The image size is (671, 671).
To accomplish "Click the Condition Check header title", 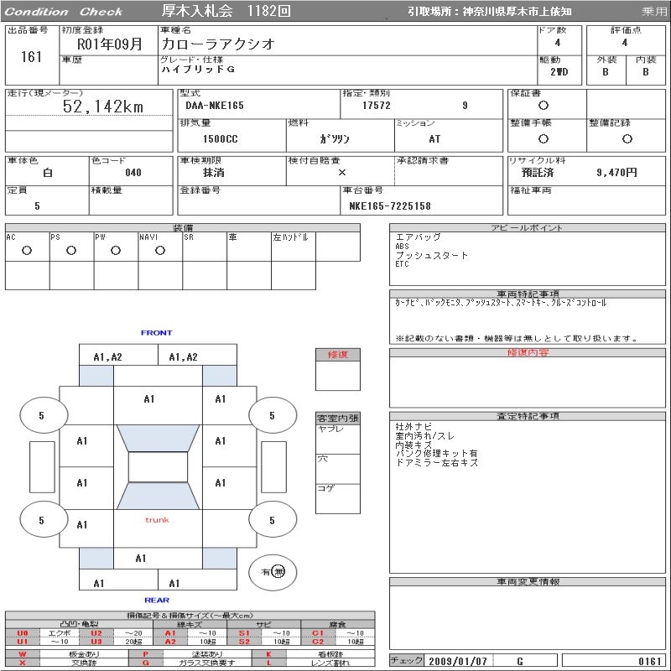I will tap(64, 12).
